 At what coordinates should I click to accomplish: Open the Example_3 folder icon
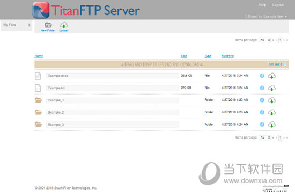(x=39, y=125)
